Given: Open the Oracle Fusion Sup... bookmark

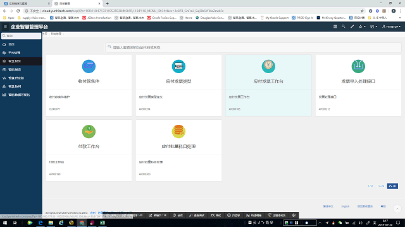Looking at the screenshot, I should (x=162, y=18).
